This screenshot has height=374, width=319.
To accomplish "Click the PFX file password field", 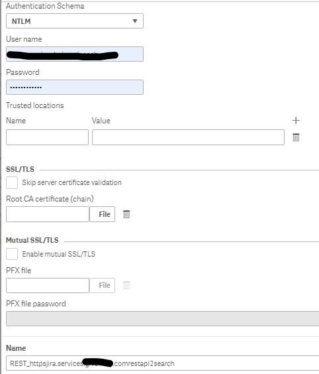I will pyautogui.click(x=163, y=318).
